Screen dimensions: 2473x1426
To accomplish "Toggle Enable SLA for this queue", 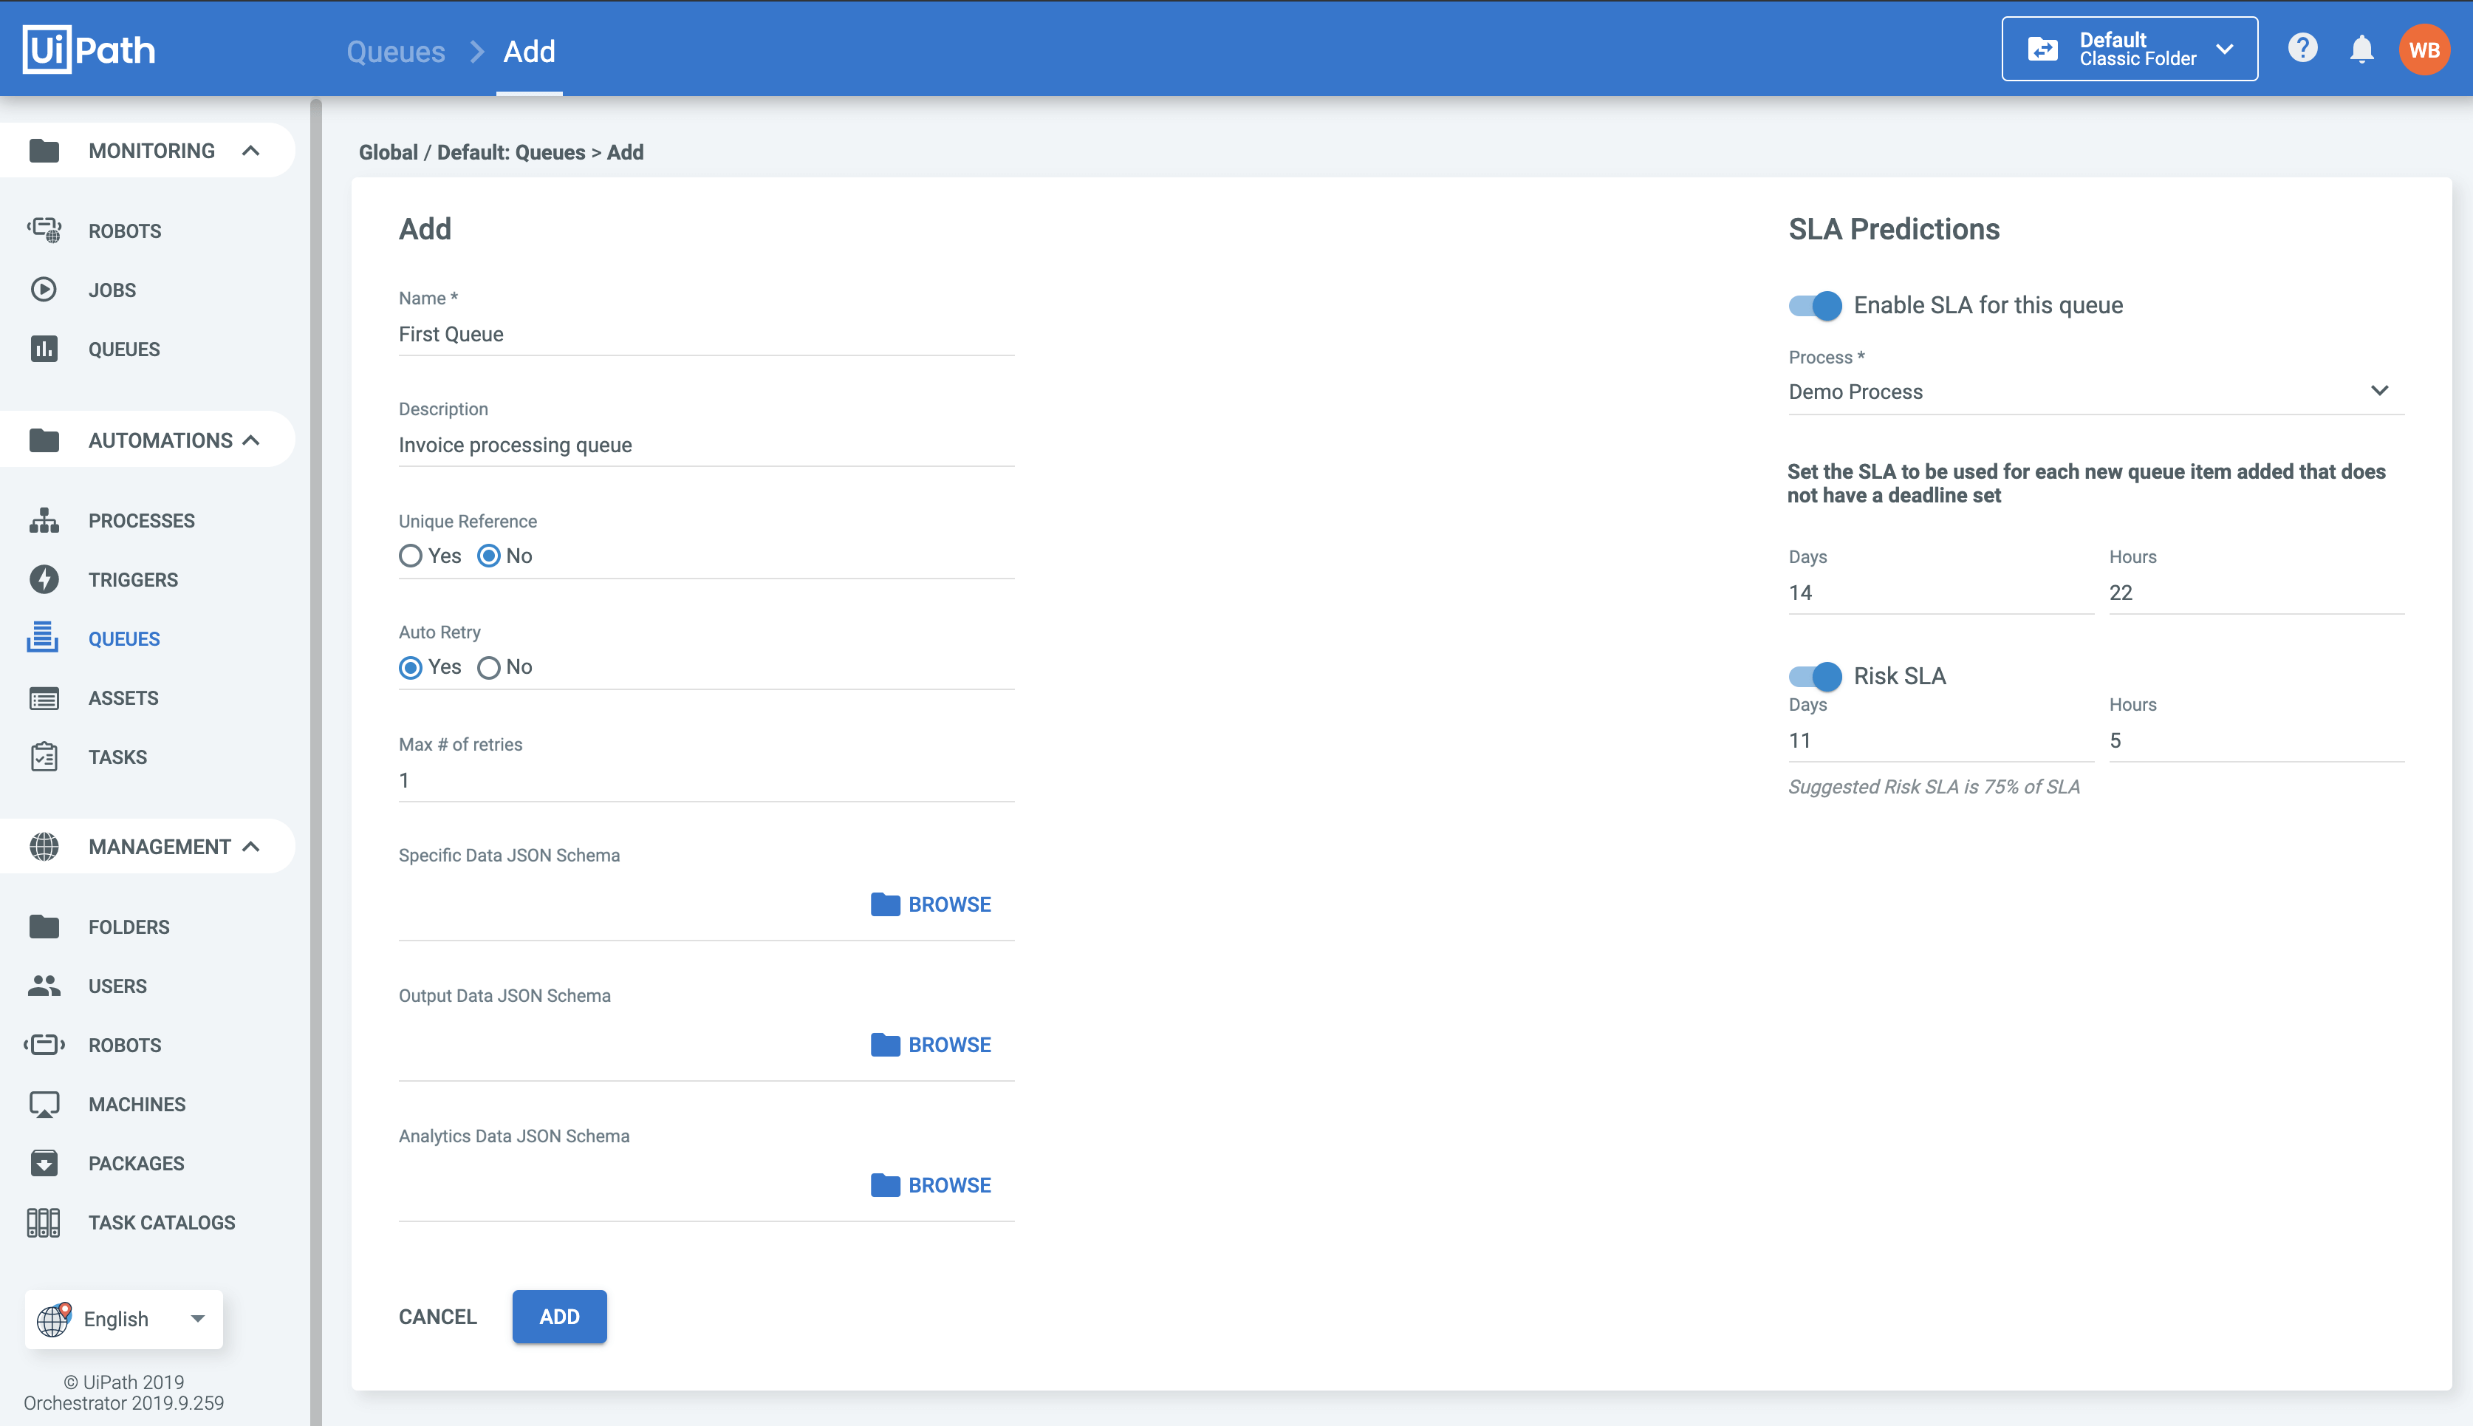I will click(1814, 306).
